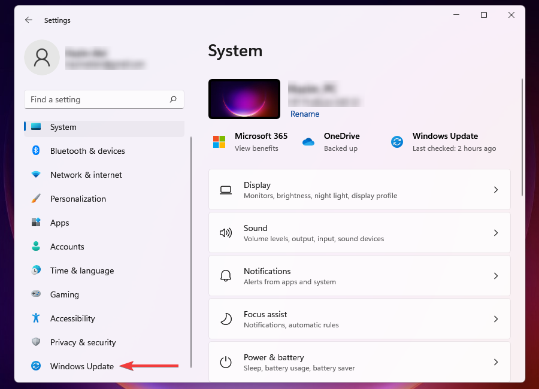
Task: Click the back arrow icon
Action: pyautogui.click(x=29, y=20)
